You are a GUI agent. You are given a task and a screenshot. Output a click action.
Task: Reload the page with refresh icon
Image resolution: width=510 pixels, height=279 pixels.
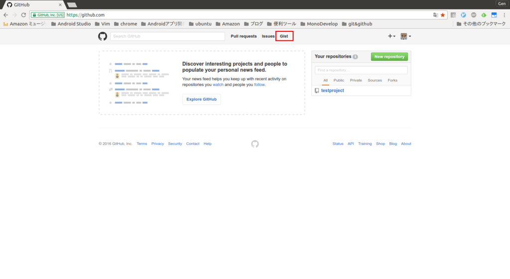point(23,15)
